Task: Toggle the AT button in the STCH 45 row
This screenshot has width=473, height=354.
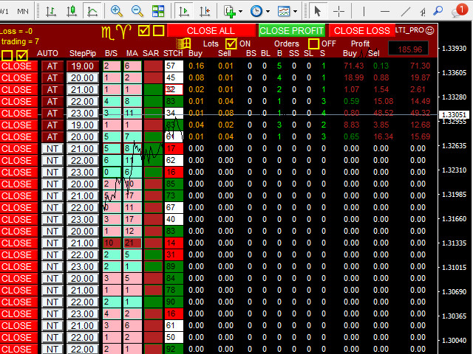Action: coord(52,78)
